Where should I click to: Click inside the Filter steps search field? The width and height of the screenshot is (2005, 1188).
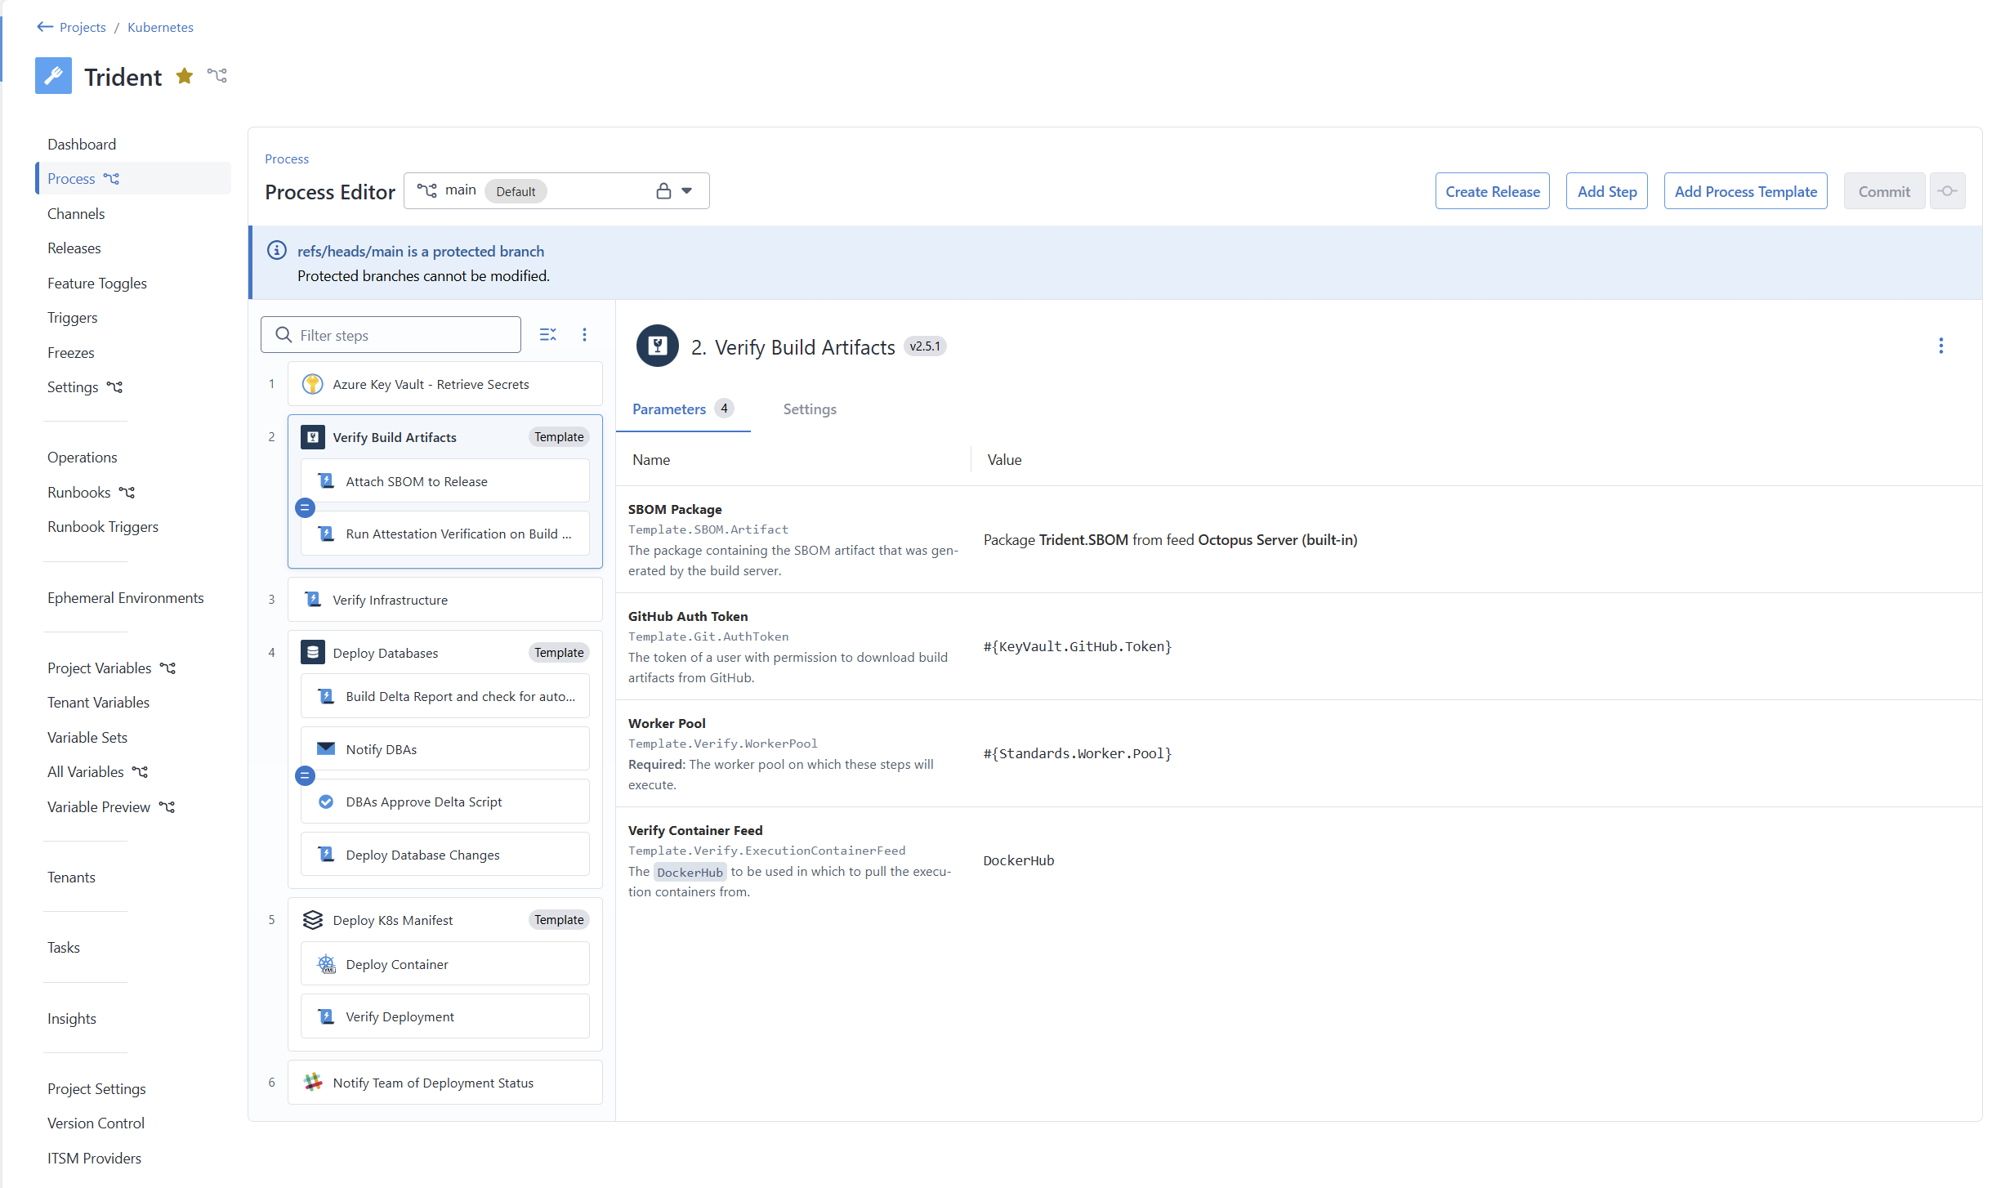[x=392, y=335]
